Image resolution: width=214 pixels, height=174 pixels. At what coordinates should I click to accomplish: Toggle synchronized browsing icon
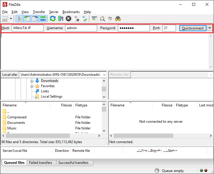pos(110,19)
